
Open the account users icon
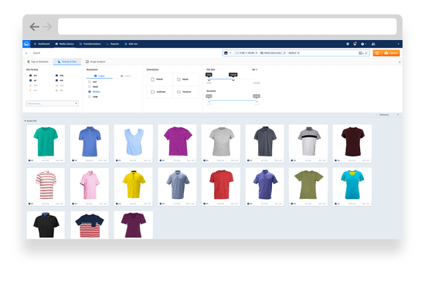pos(373,44)
